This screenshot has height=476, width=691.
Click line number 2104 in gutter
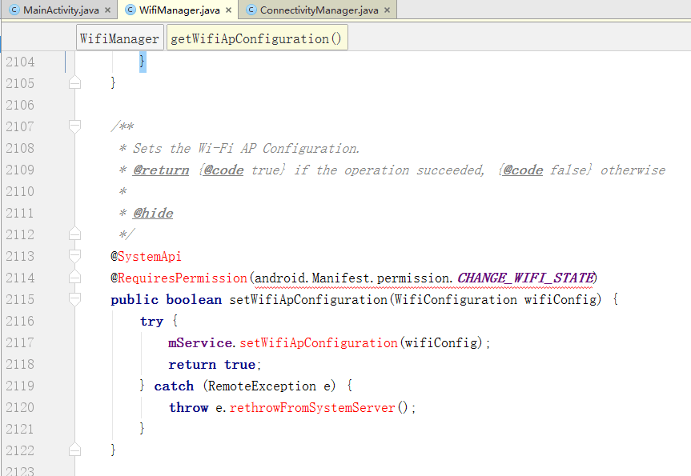click(20, 62)
